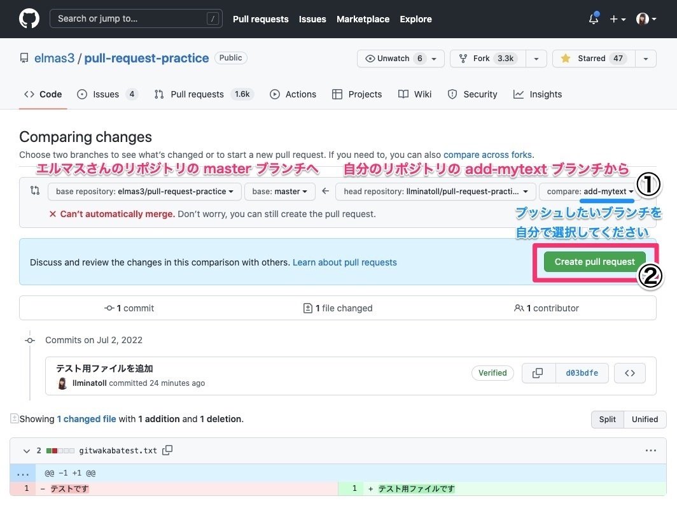This screenshot has width=677, height=524.
Task: Click the Fork button
Action: (x=488, y=59)
